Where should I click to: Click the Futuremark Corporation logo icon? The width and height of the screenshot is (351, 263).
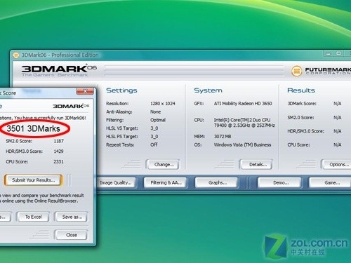296,71
